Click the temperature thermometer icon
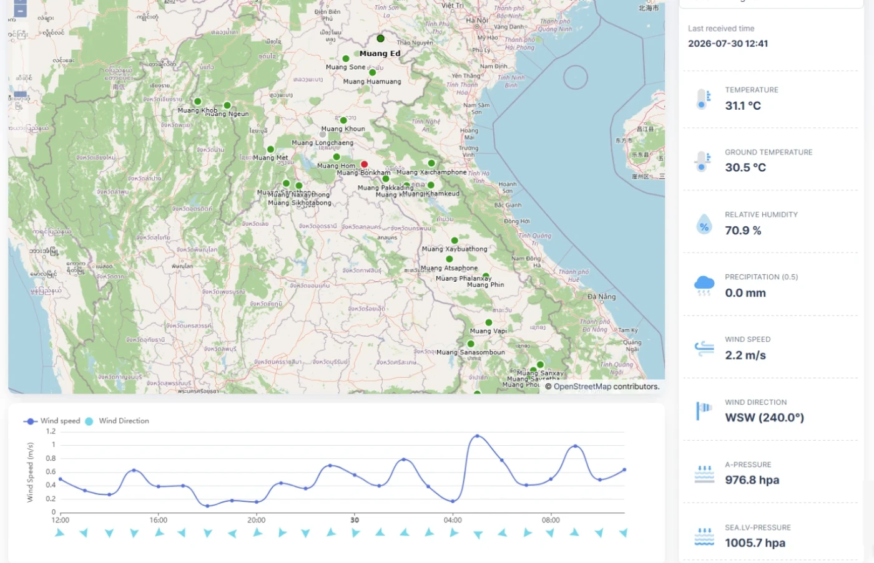This screenshot has height=563, width=874. tap(703, 99)
